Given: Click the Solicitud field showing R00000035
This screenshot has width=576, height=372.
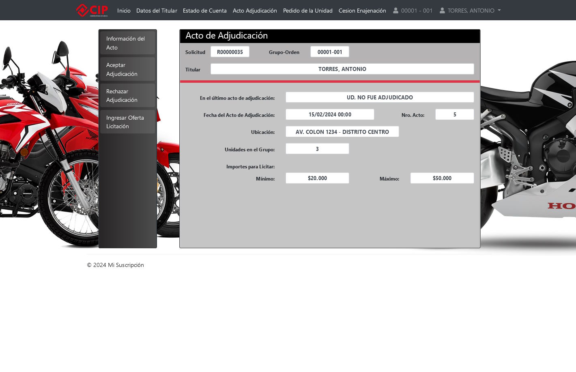Looking at the screenshot, I should [230, 52].
